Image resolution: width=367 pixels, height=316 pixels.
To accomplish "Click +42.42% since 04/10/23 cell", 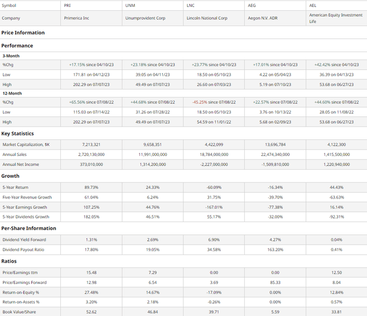I will click(x=337, y=65).
